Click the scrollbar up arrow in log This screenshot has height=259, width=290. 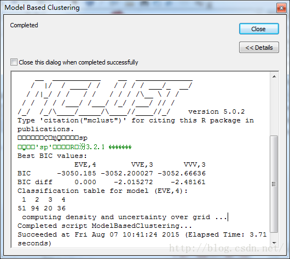[x=274, y=76]
